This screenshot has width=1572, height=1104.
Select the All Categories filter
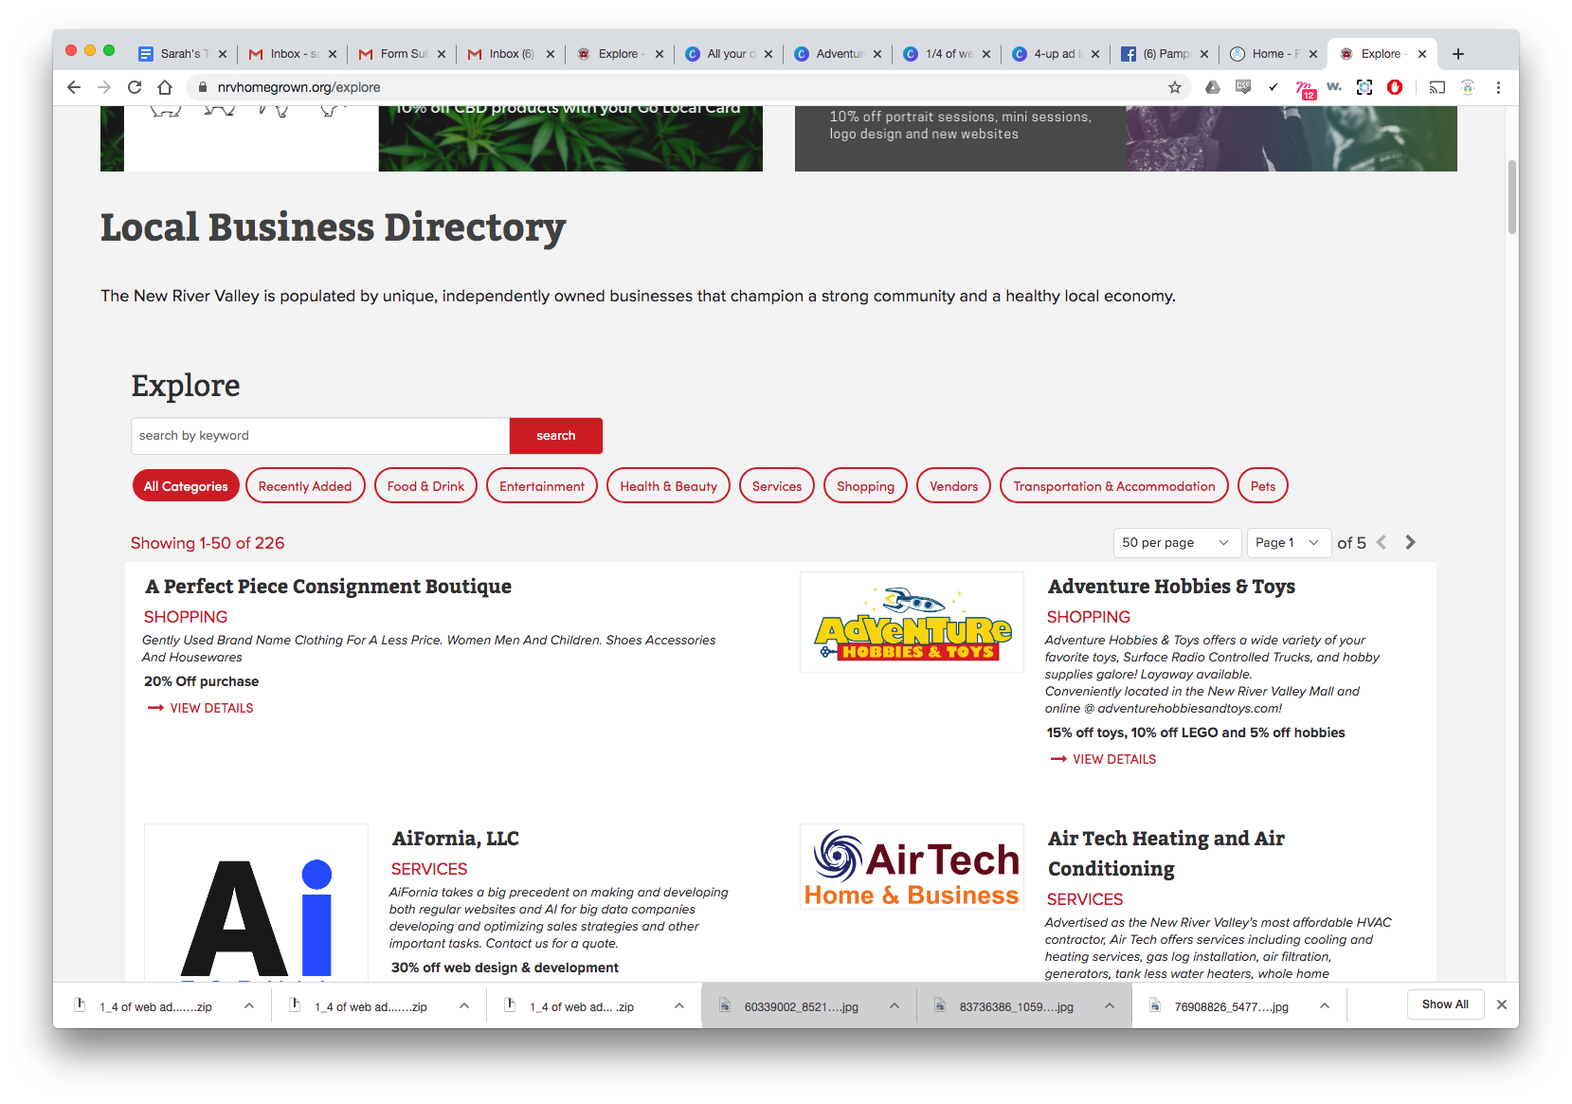point(186,486)
